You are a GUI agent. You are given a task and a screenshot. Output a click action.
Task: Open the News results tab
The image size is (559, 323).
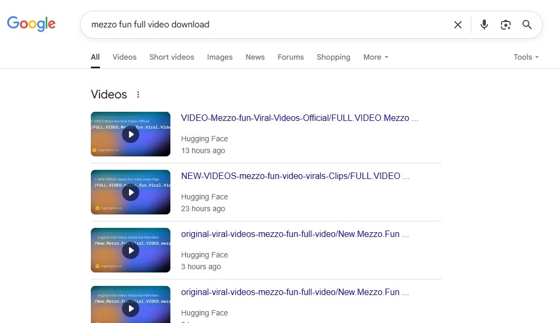255,57
